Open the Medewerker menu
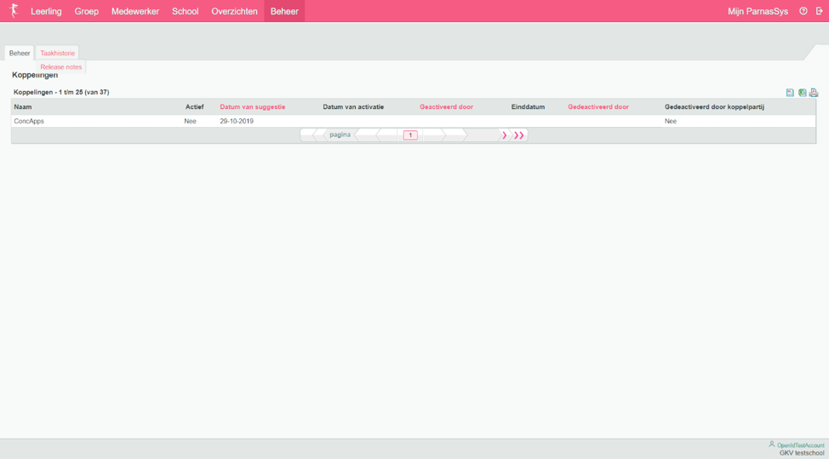Screen dimensions: 829x459 (x=135, y=11)
